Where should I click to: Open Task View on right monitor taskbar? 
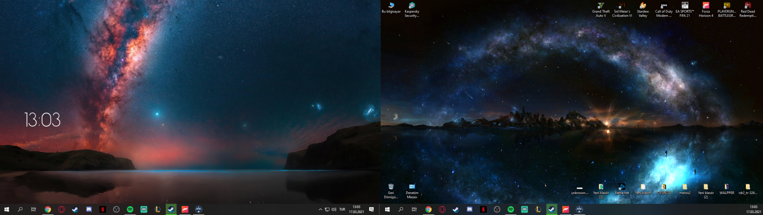pyautogui.click(x=414, y=209)
